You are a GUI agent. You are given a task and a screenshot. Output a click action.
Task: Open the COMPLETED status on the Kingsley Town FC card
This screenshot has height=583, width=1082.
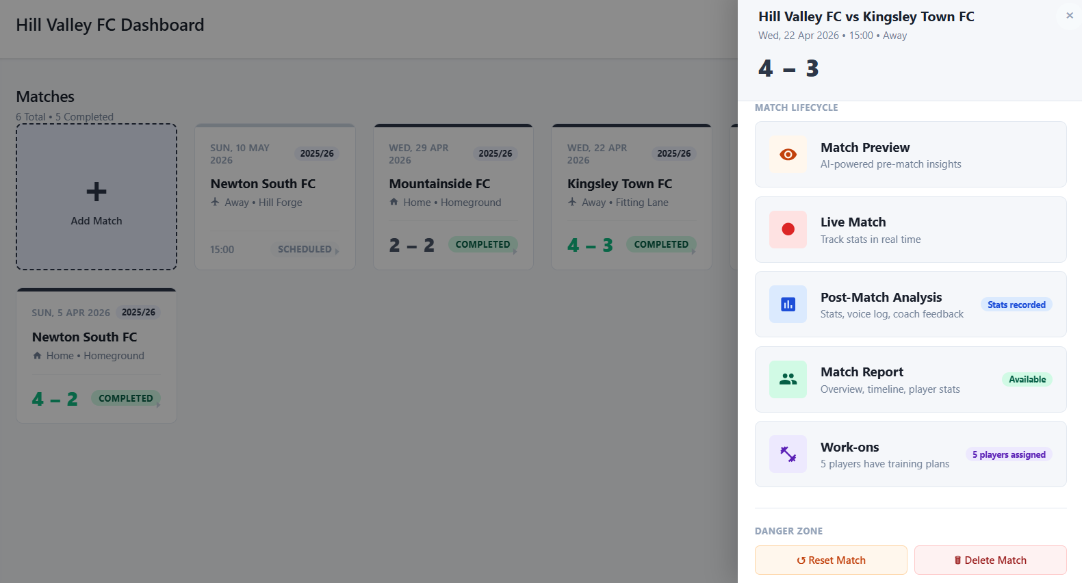click(x=661, y=244)
